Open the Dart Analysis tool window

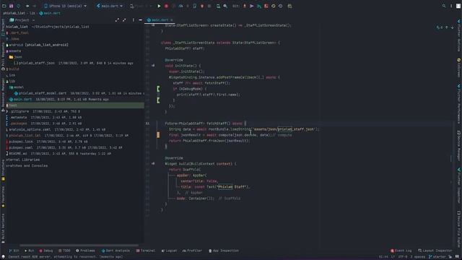(x=115, y=251)
